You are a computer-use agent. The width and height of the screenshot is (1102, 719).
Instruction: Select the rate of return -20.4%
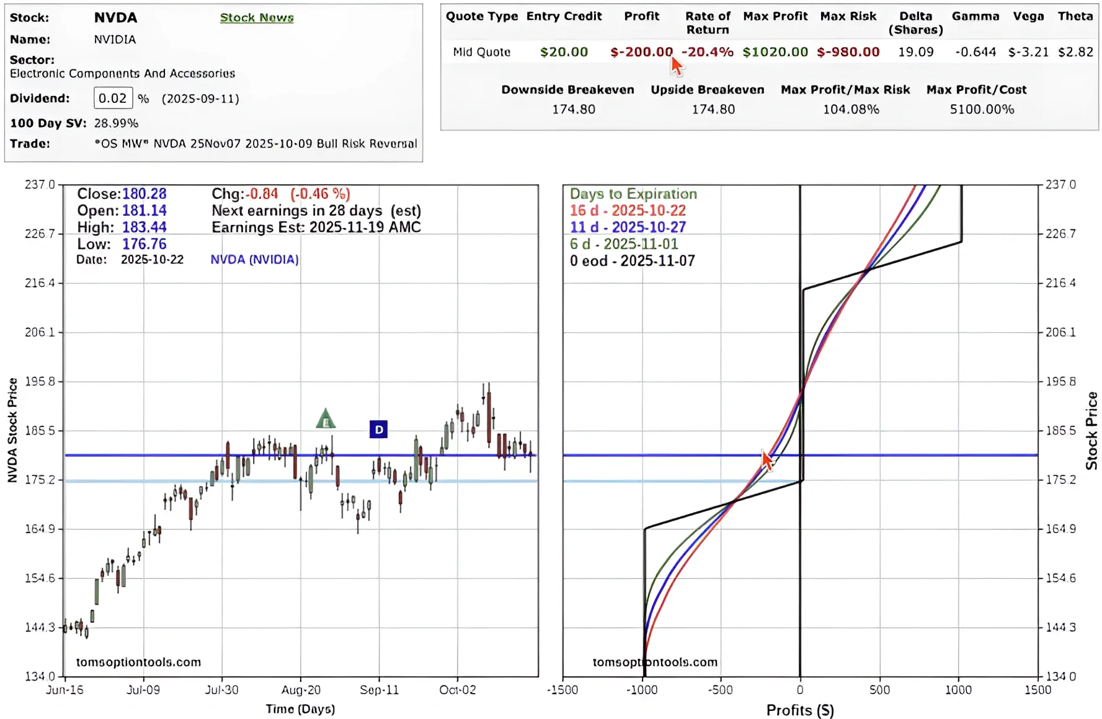click(x=708, y=52)
